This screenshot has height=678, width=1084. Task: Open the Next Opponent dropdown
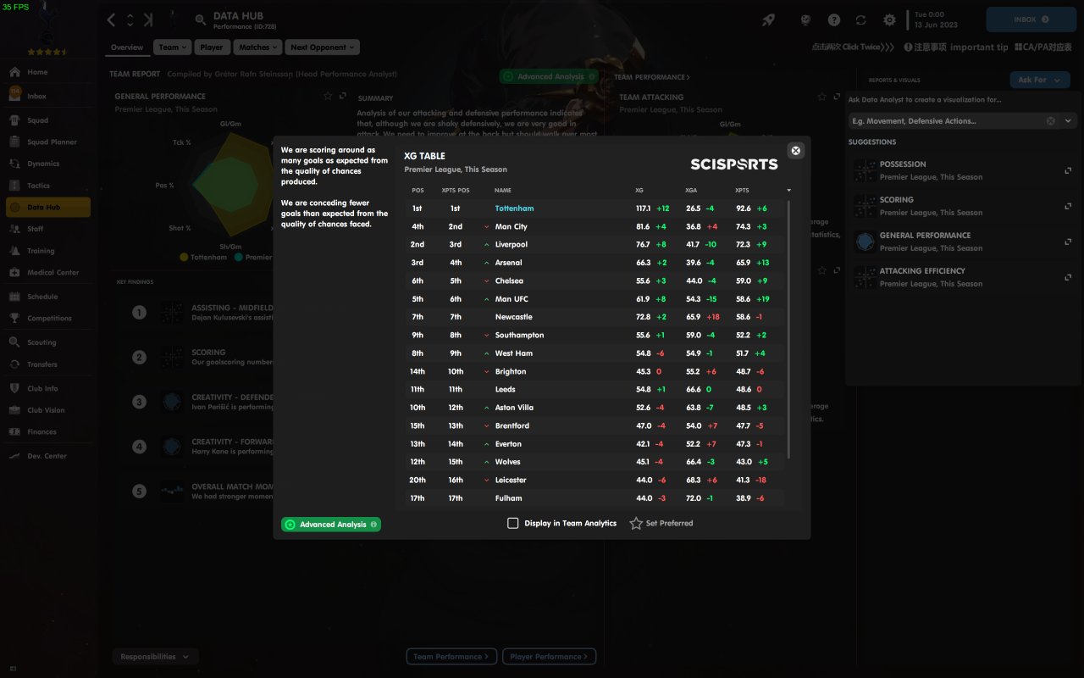coord(322,47)
